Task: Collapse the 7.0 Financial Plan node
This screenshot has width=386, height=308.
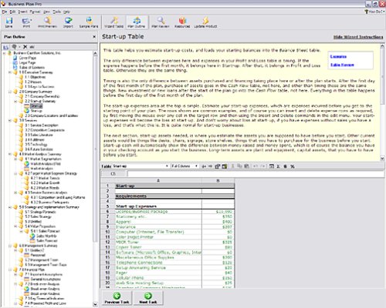Action: click(x=10, y=269)
